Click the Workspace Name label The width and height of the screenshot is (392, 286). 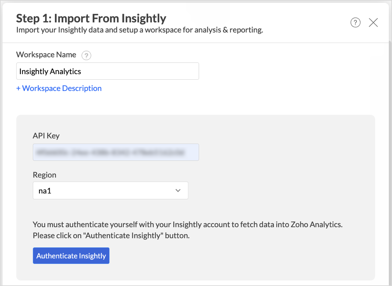[x=46, y=55]
